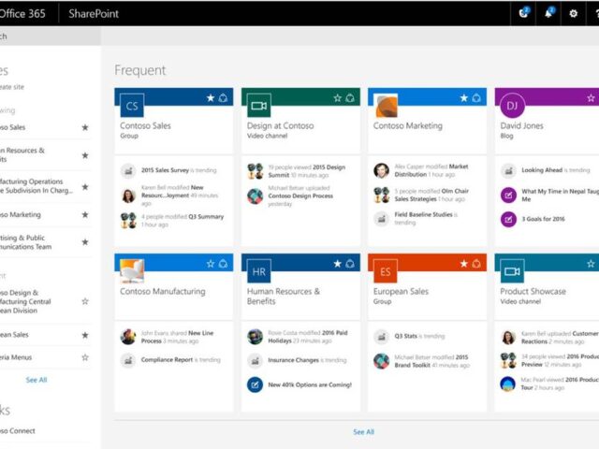This screenshot has width=599, height=449.
Task: Open 2016 Paid Holidays activity item
Action: 308,337
